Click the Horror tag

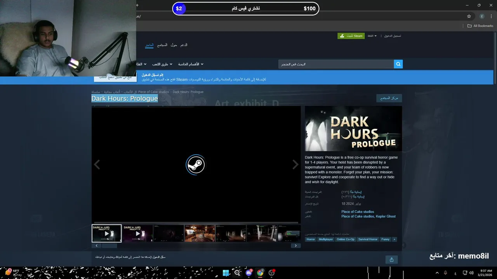[x=311, y=239]
